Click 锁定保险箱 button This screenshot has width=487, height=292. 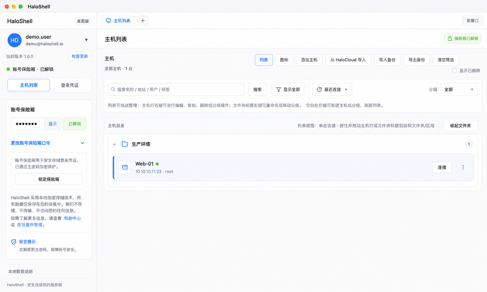[x=49, y=179]
